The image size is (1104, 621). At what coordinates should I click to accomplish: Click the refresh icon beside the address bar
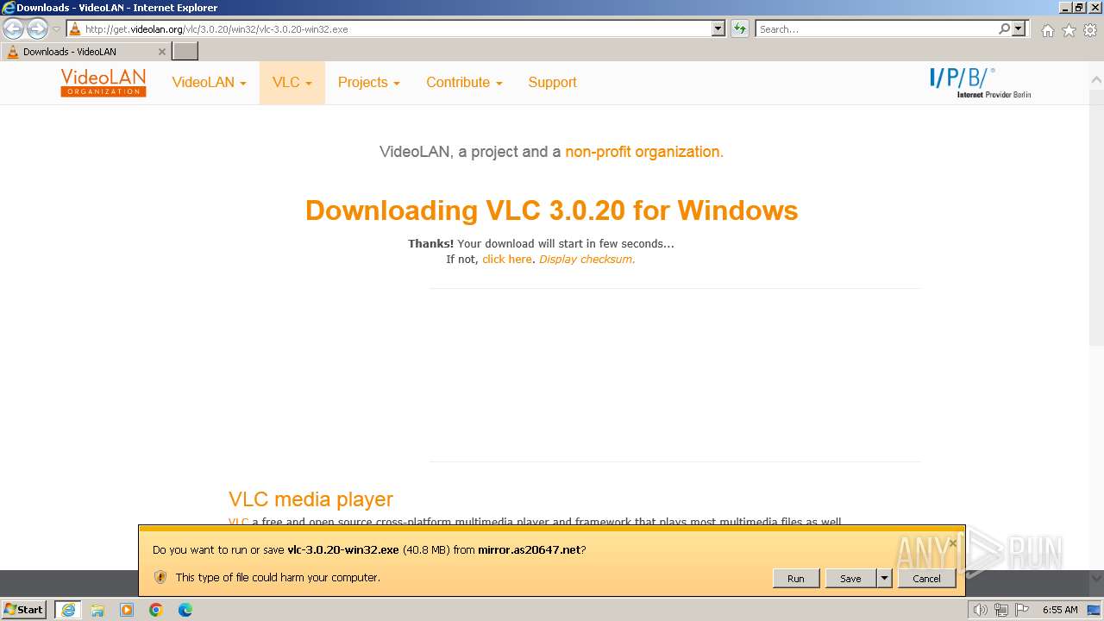tap(740, 28)
